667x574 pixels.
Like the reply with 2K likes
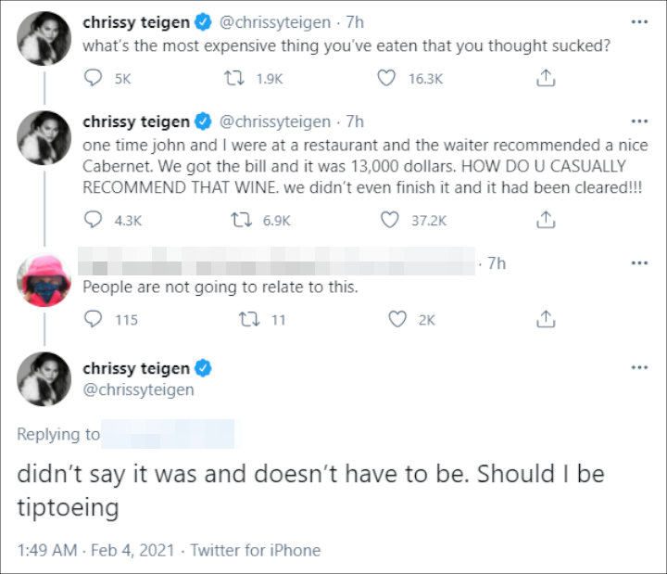(x=397, y=319)
